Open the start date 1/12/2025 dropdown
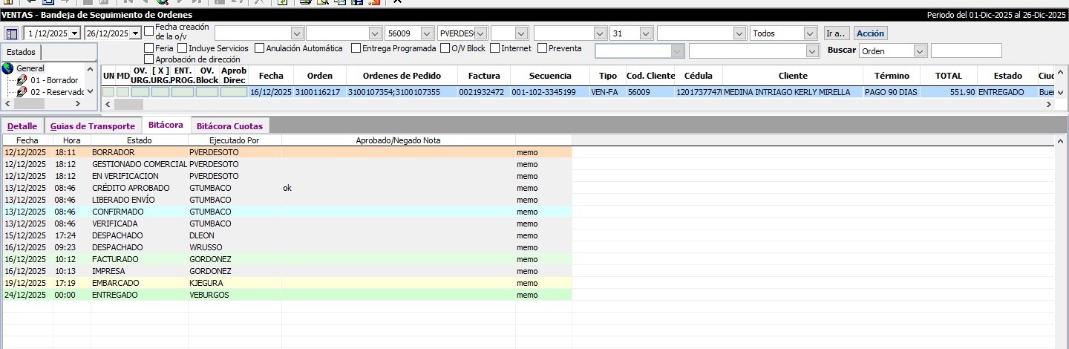1069x349 pixels. (x=74, y=33)
